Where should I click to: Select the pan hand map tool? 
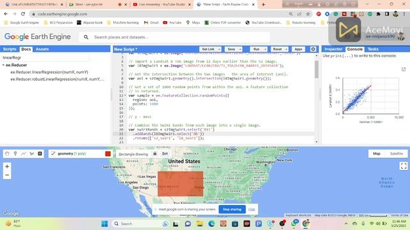(7, 153)
